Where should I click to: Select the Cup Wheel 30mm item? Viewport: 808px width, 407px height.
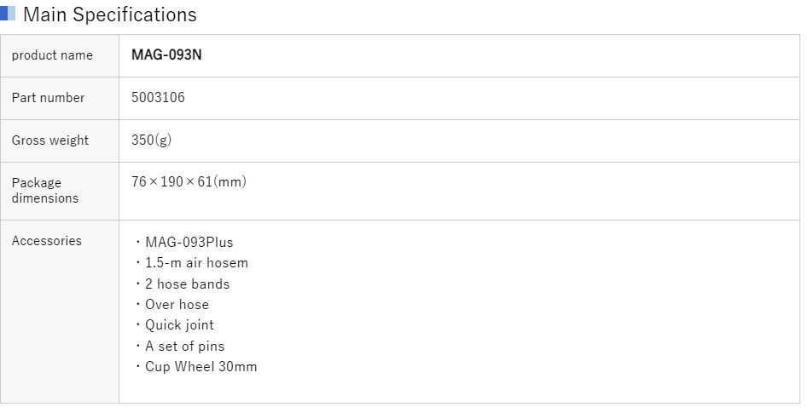click(x=201, y=367)
